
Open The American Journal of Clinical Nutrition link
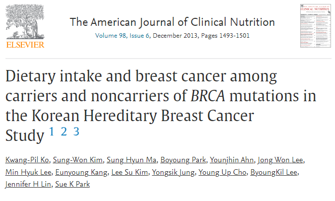[x=172, y=22]
